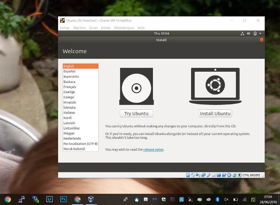Viewport: 280px width, 205px height.
Task: Click the volume icon in Ubuntu top bar
Action: coord(248,34)
